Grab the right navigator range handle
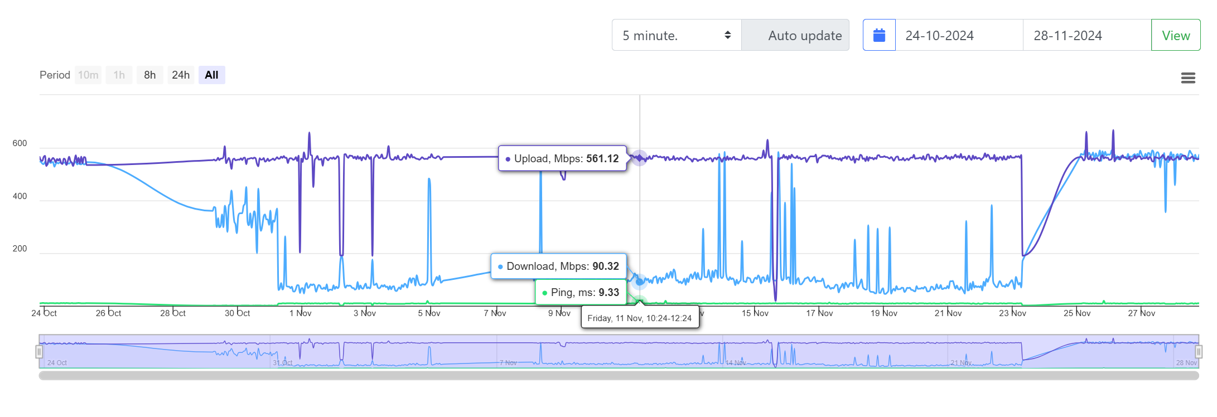 (x=1199, y=352)
